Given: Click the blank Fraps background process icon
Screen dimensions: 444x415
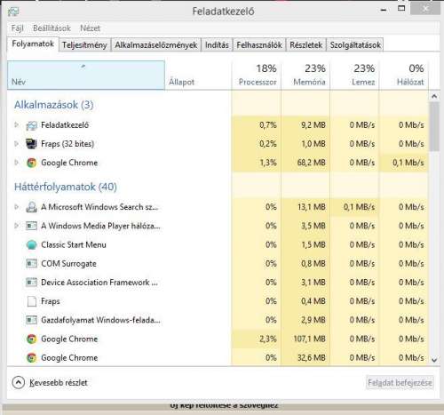Looking at the screenshot, I should (31, 301).
